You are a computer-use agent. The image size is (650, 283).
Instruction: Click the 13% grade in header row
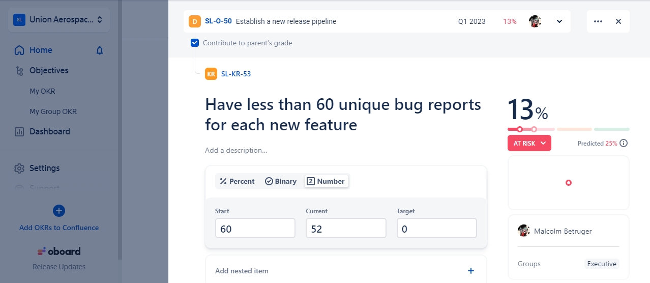point(510,21)
